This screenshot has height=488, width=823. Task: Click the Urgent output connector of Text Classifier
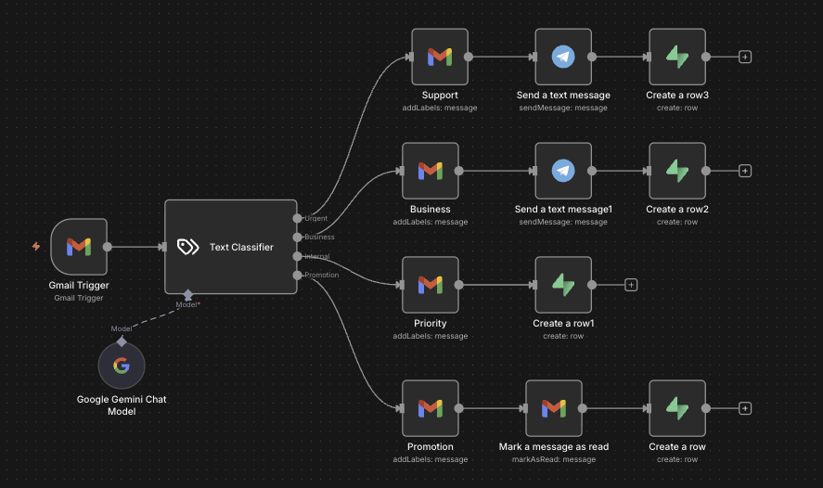pyautogui.click(x=297, y=218)
